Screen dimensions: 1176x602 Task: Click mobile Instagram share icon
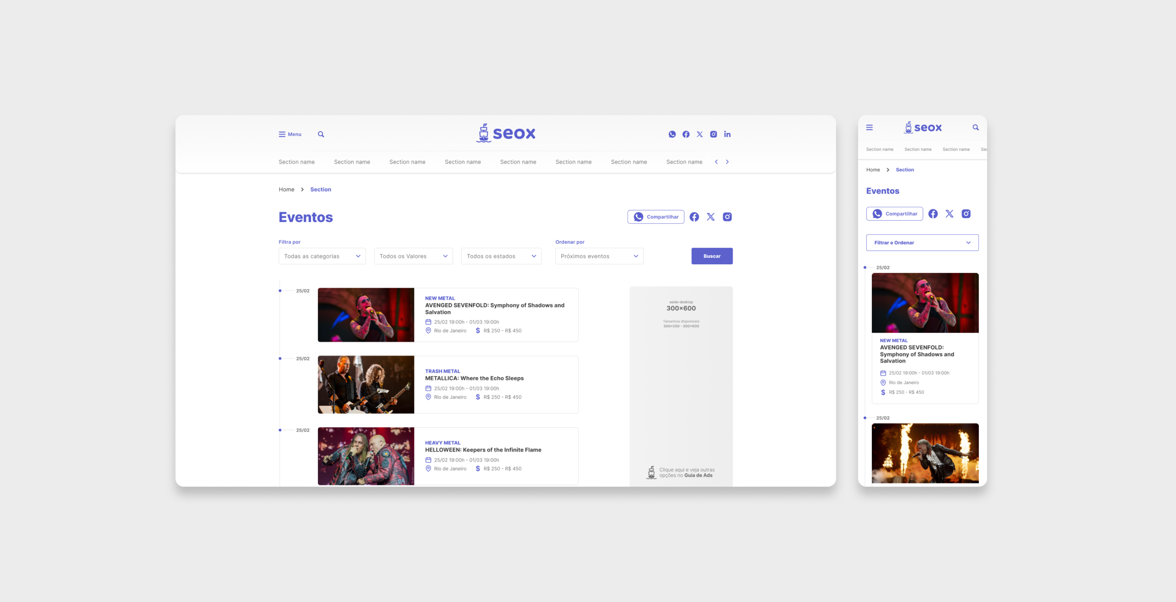[x=966, y=214]
